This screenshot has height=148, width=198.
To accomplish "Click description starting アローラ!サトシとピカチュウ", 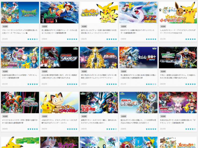I will (x=20, y=31).
